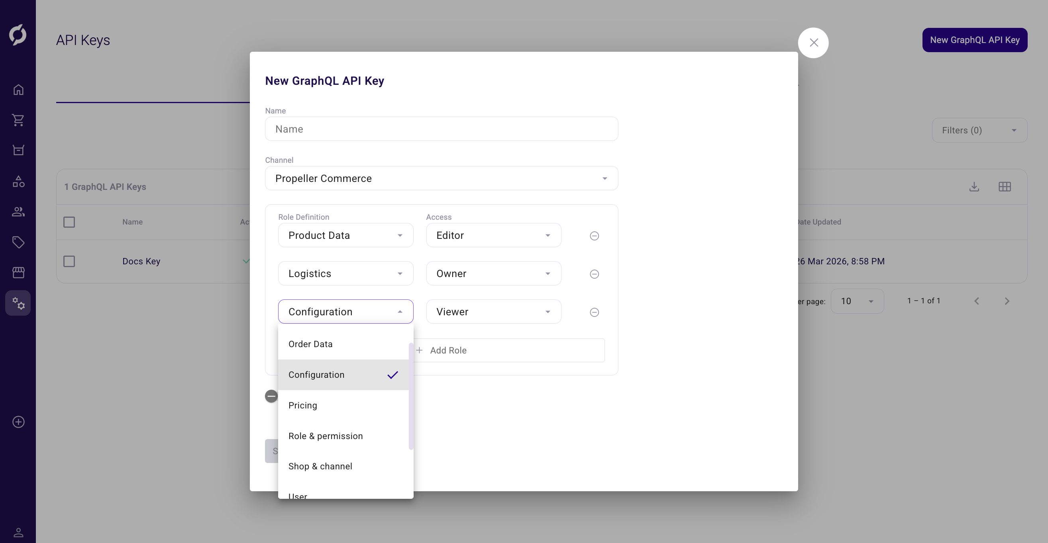Choose Order Data in the dropdown list
This screenshot has width=1048, height=543.
coord(310,344)
